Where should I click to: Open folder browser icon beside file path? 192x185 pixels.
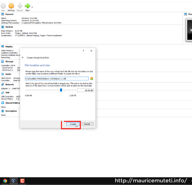92,79
